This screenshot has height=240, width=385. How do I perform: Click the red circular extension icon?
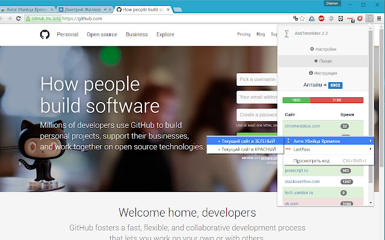point(360,19)
